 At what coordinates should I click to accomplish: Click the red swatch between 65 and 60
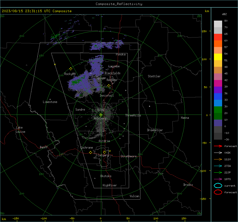click(218, 37)
